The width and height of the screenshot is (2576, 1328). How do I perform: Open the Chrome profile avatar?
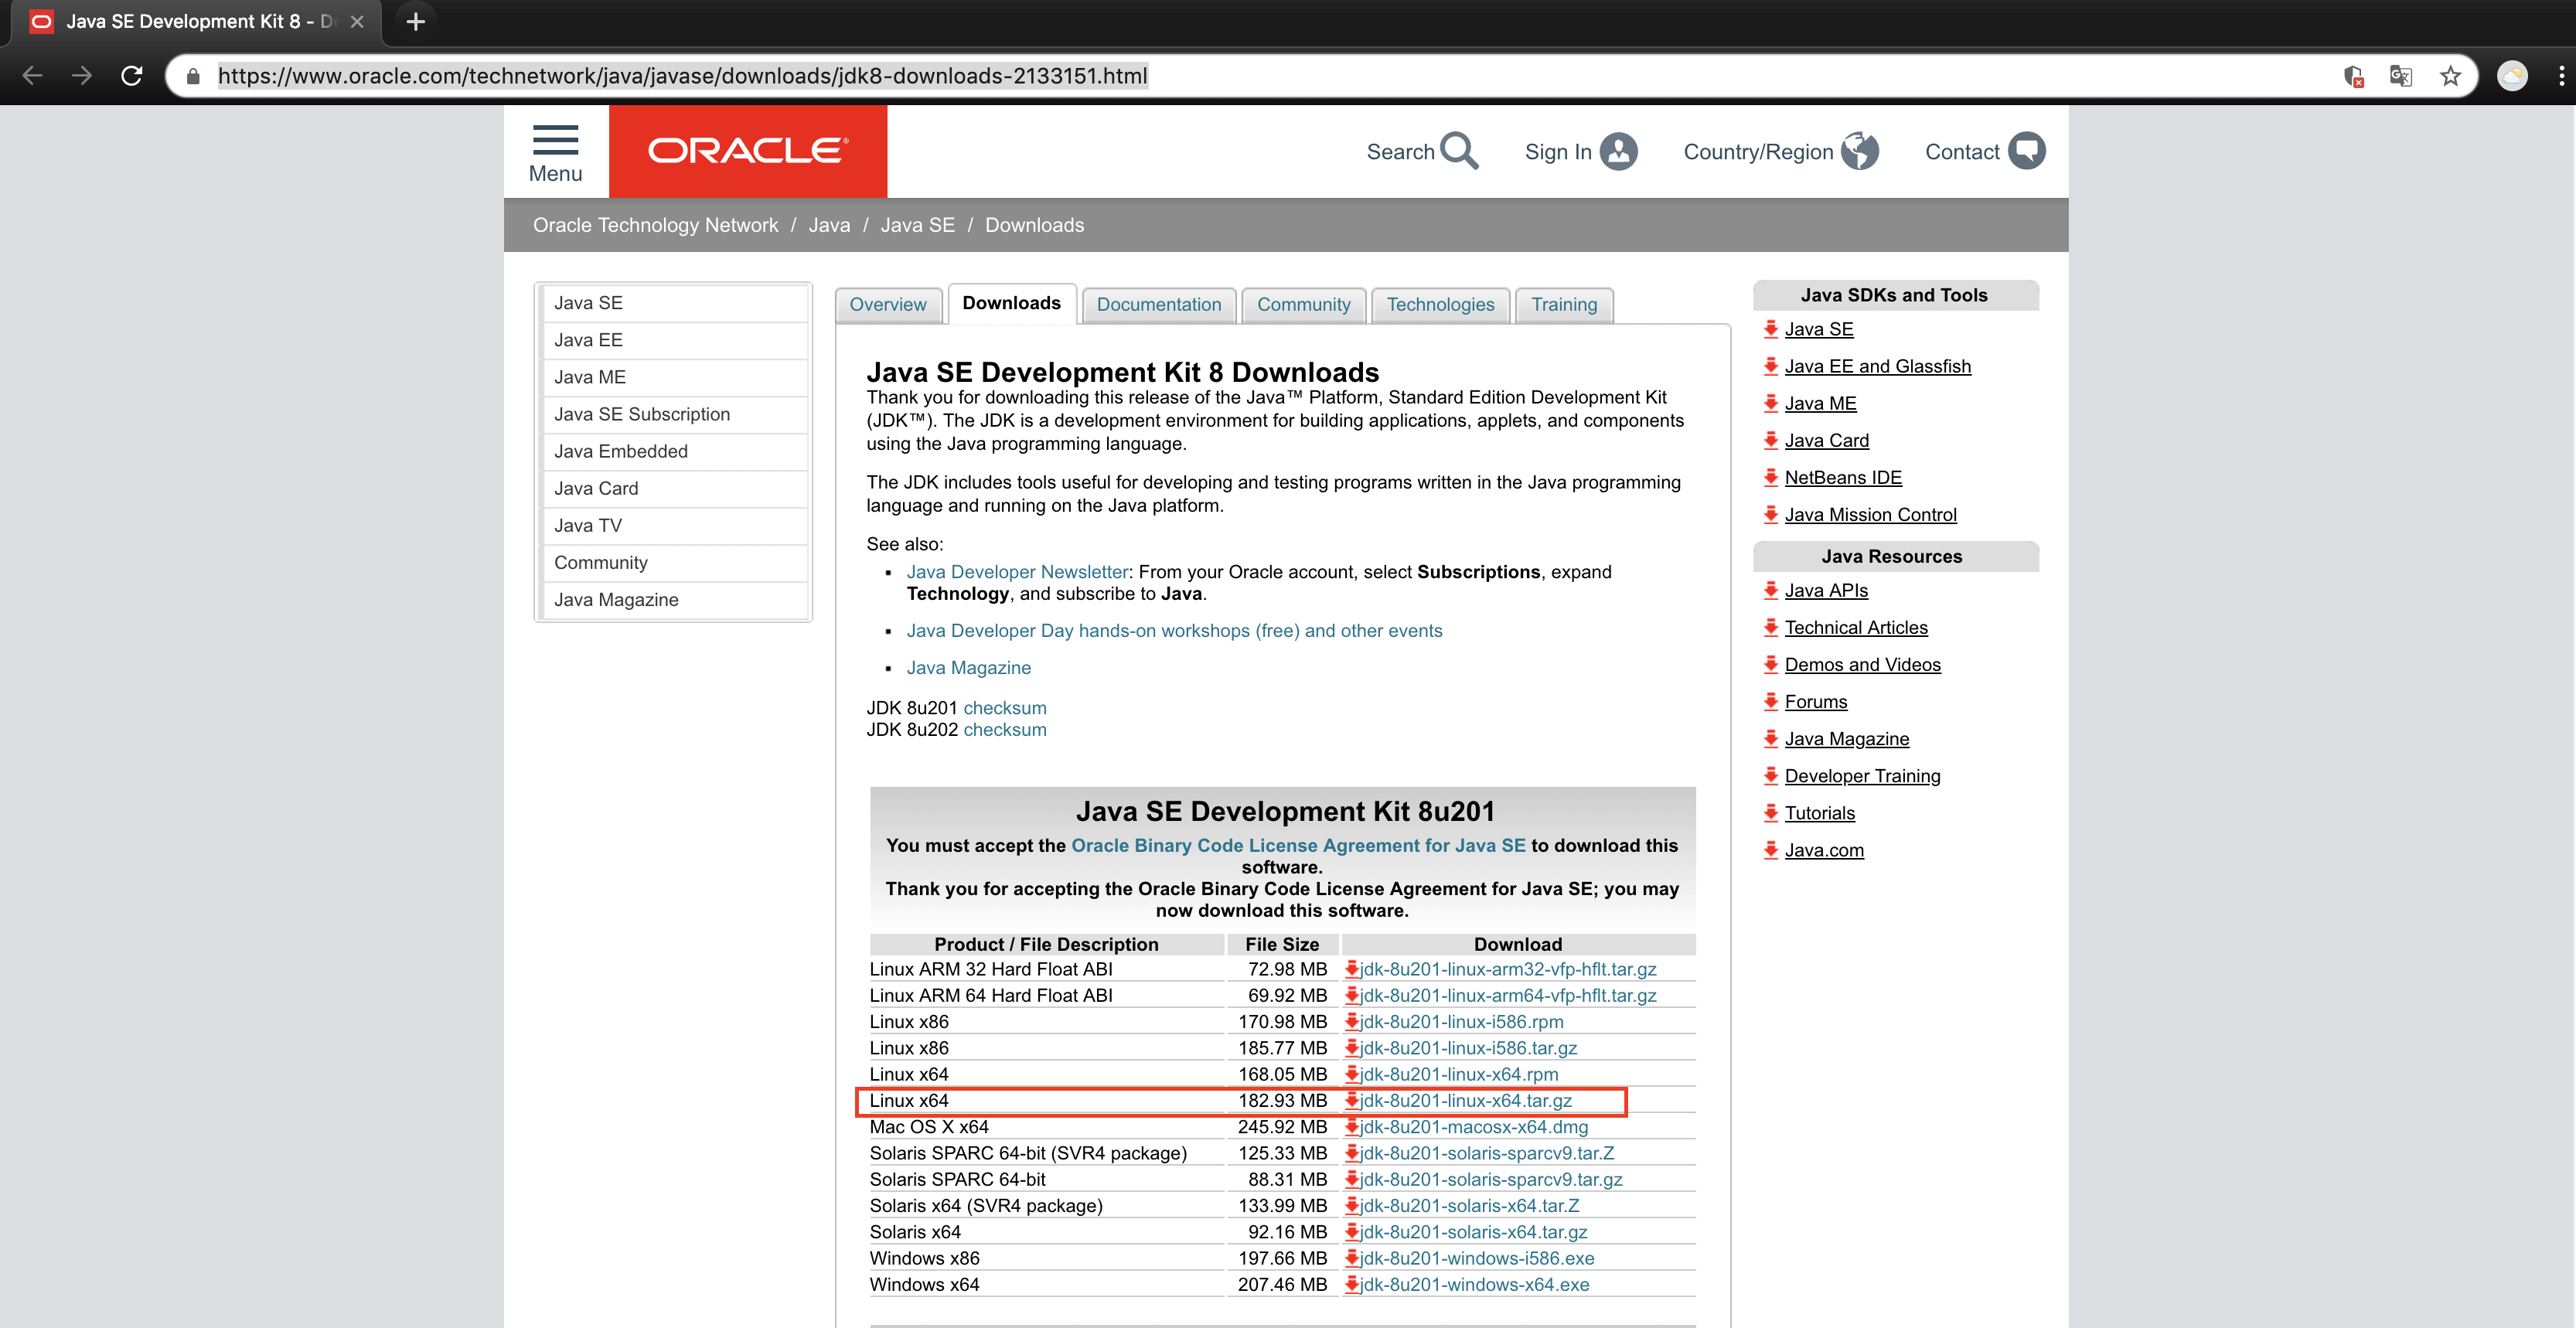pos(2512,76)
